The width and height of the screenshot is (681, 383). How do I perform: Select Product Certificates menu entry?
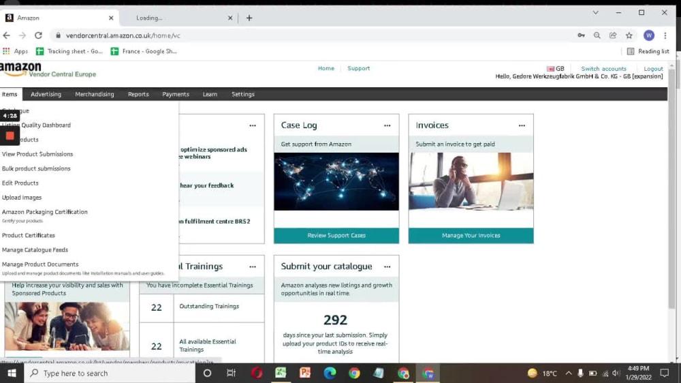(28, 235)
